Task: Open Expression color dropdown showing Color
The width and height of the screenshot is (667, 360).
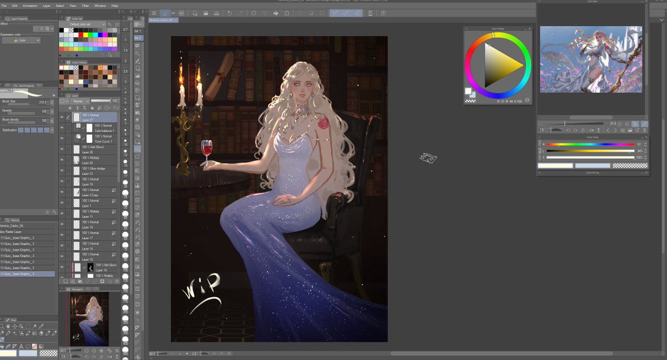Action: click(x=22, y=40)
